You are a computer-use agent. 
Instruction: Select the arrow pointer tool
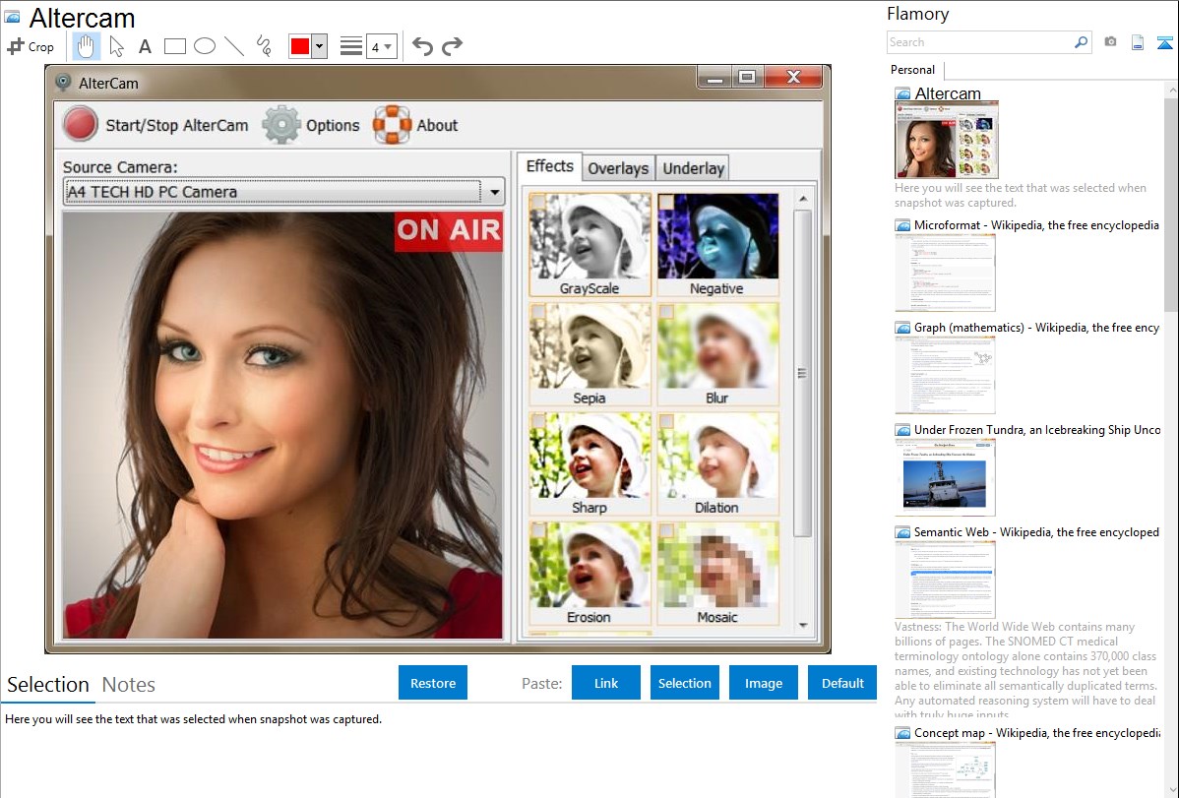click(116, 46)
